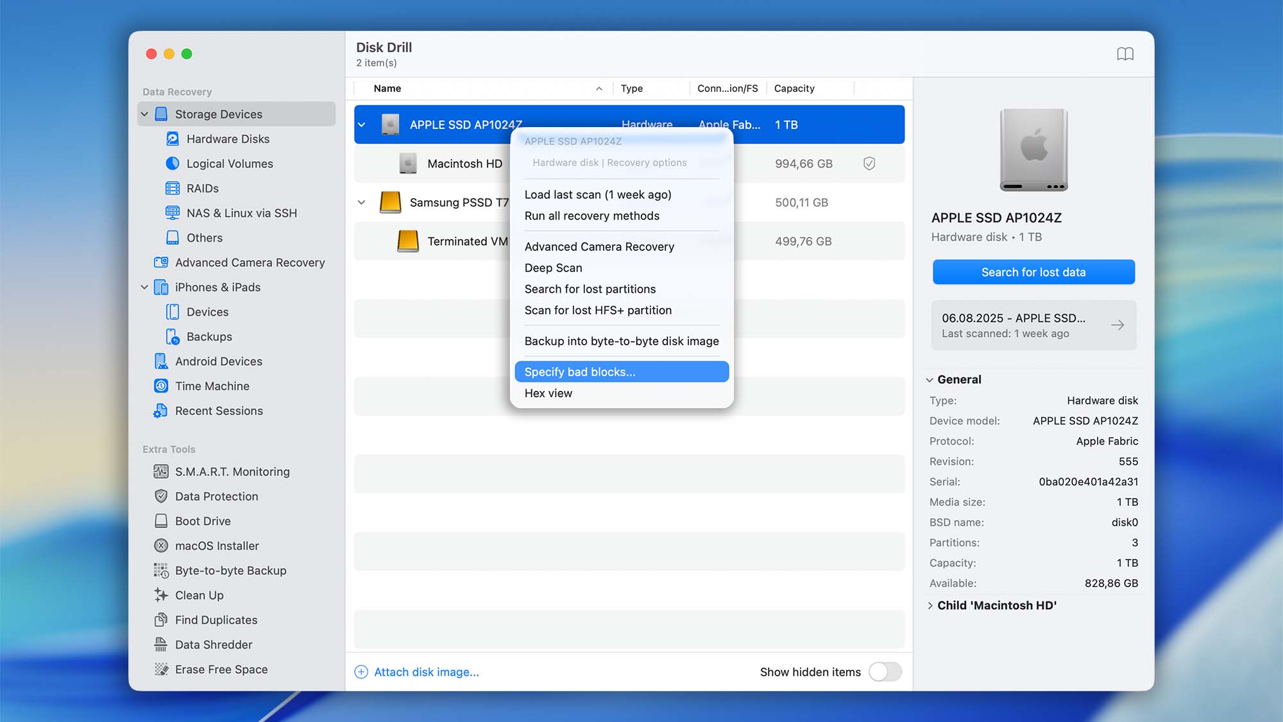
Task: Click the serial value 0ba020e401a42a31
Action: tap(1088, 482)
